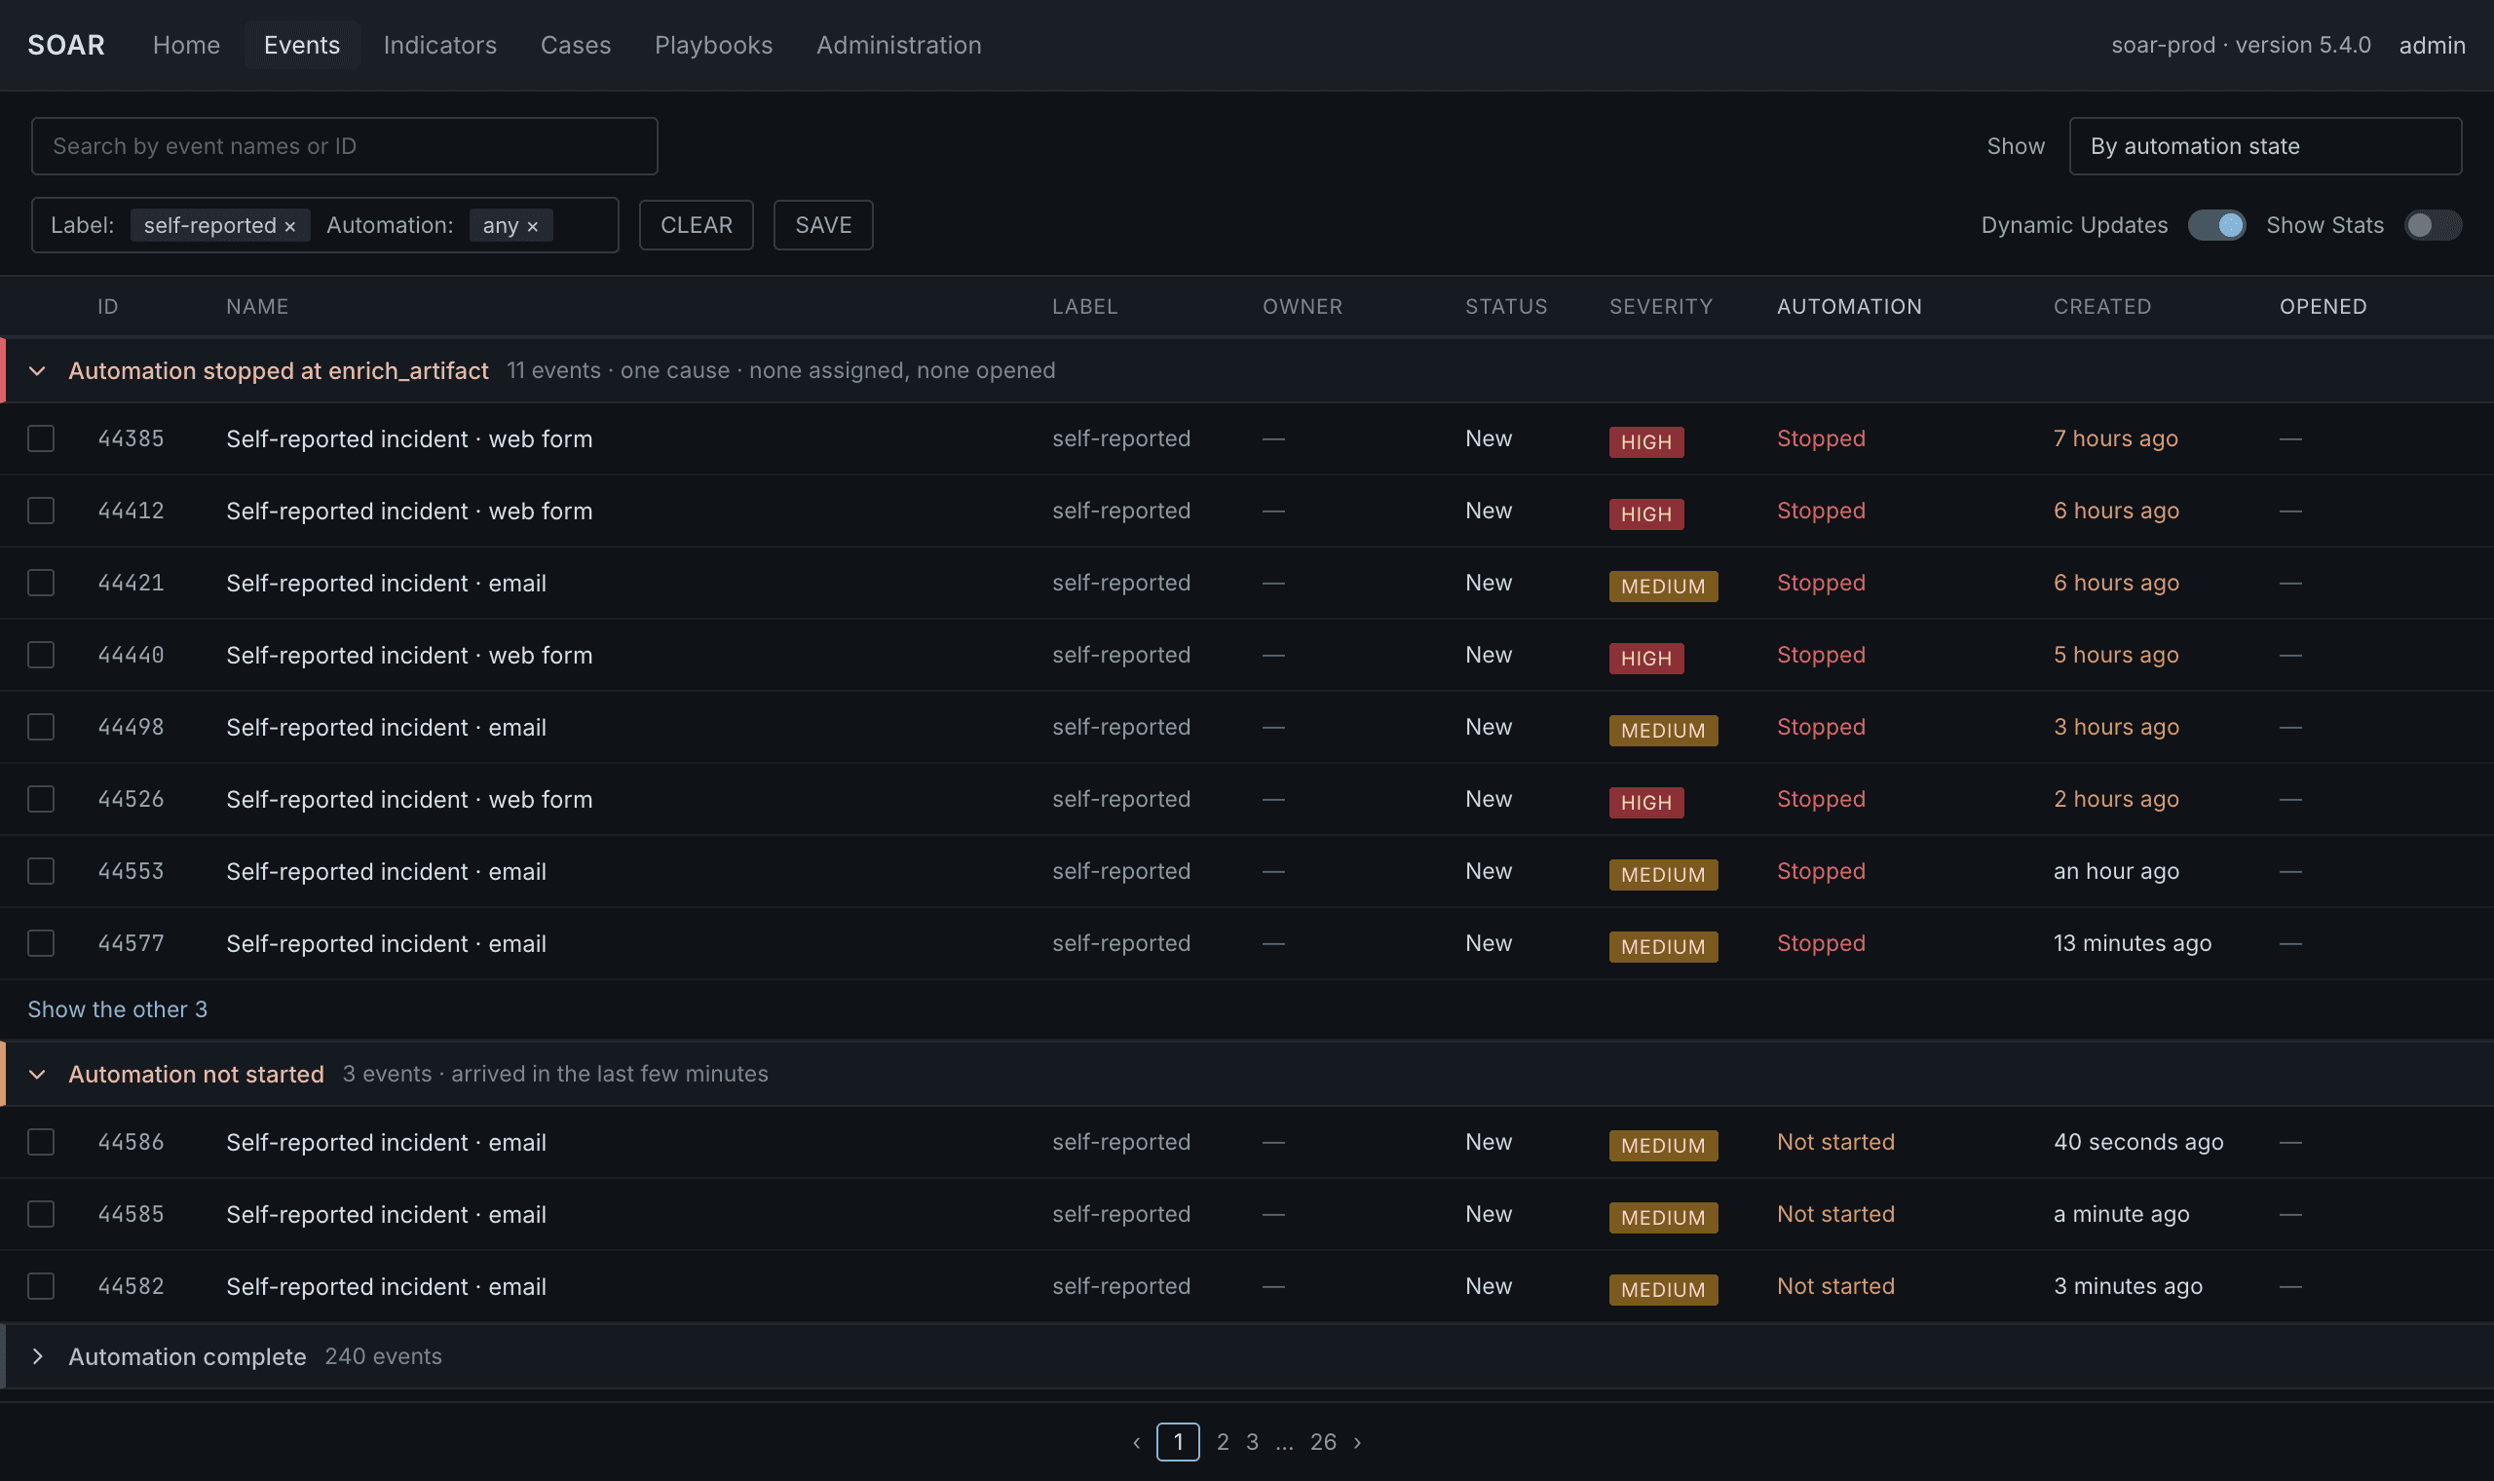Collapse the 'Automation stopped at enrich_artifact' group

click(x=37, y=371)
